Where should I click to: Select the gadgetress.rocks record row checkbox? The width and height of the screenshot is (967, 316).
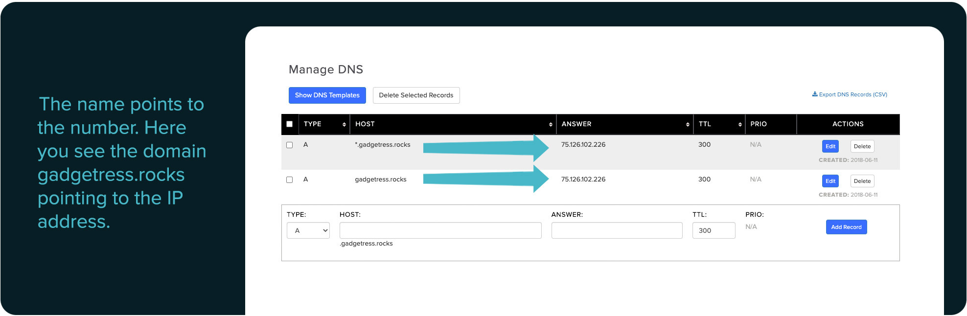coord(289,180)
